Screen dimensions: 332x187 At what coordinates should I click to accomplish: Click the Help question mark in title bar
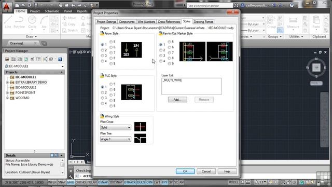pos(292,5)
